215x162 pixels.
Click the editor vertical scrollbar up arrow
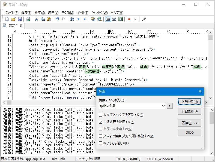tap(210, 33)
